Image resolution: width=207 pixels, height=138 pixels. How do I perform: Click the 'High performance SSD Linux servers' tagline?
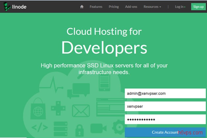pos(104,69)
